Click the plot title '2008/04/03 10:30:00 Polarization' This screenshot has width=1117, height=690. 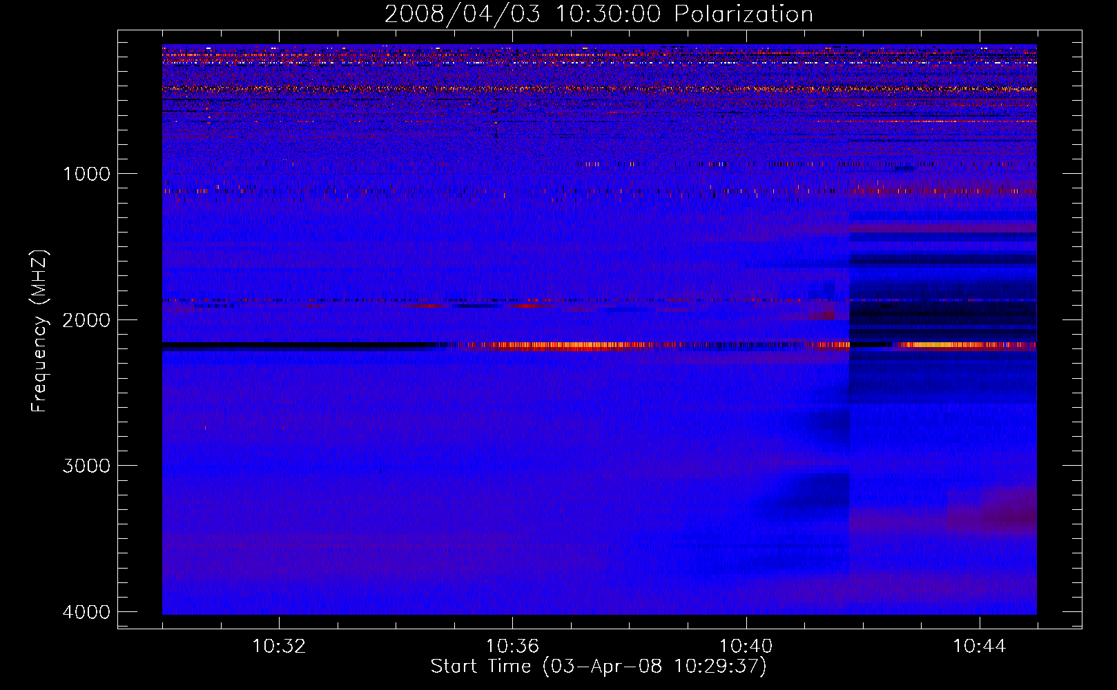[x=599, y=14]
